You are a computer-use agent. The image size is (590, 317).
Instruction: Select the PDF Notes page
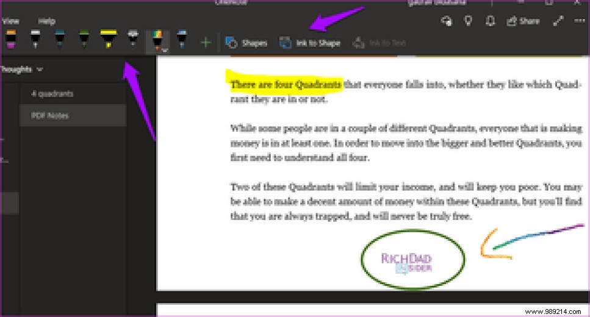(x=73, y=115)
